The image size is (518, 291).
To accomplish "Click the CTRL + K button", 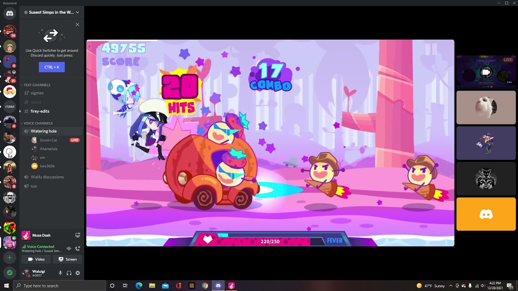I will [x=52, y=67].
